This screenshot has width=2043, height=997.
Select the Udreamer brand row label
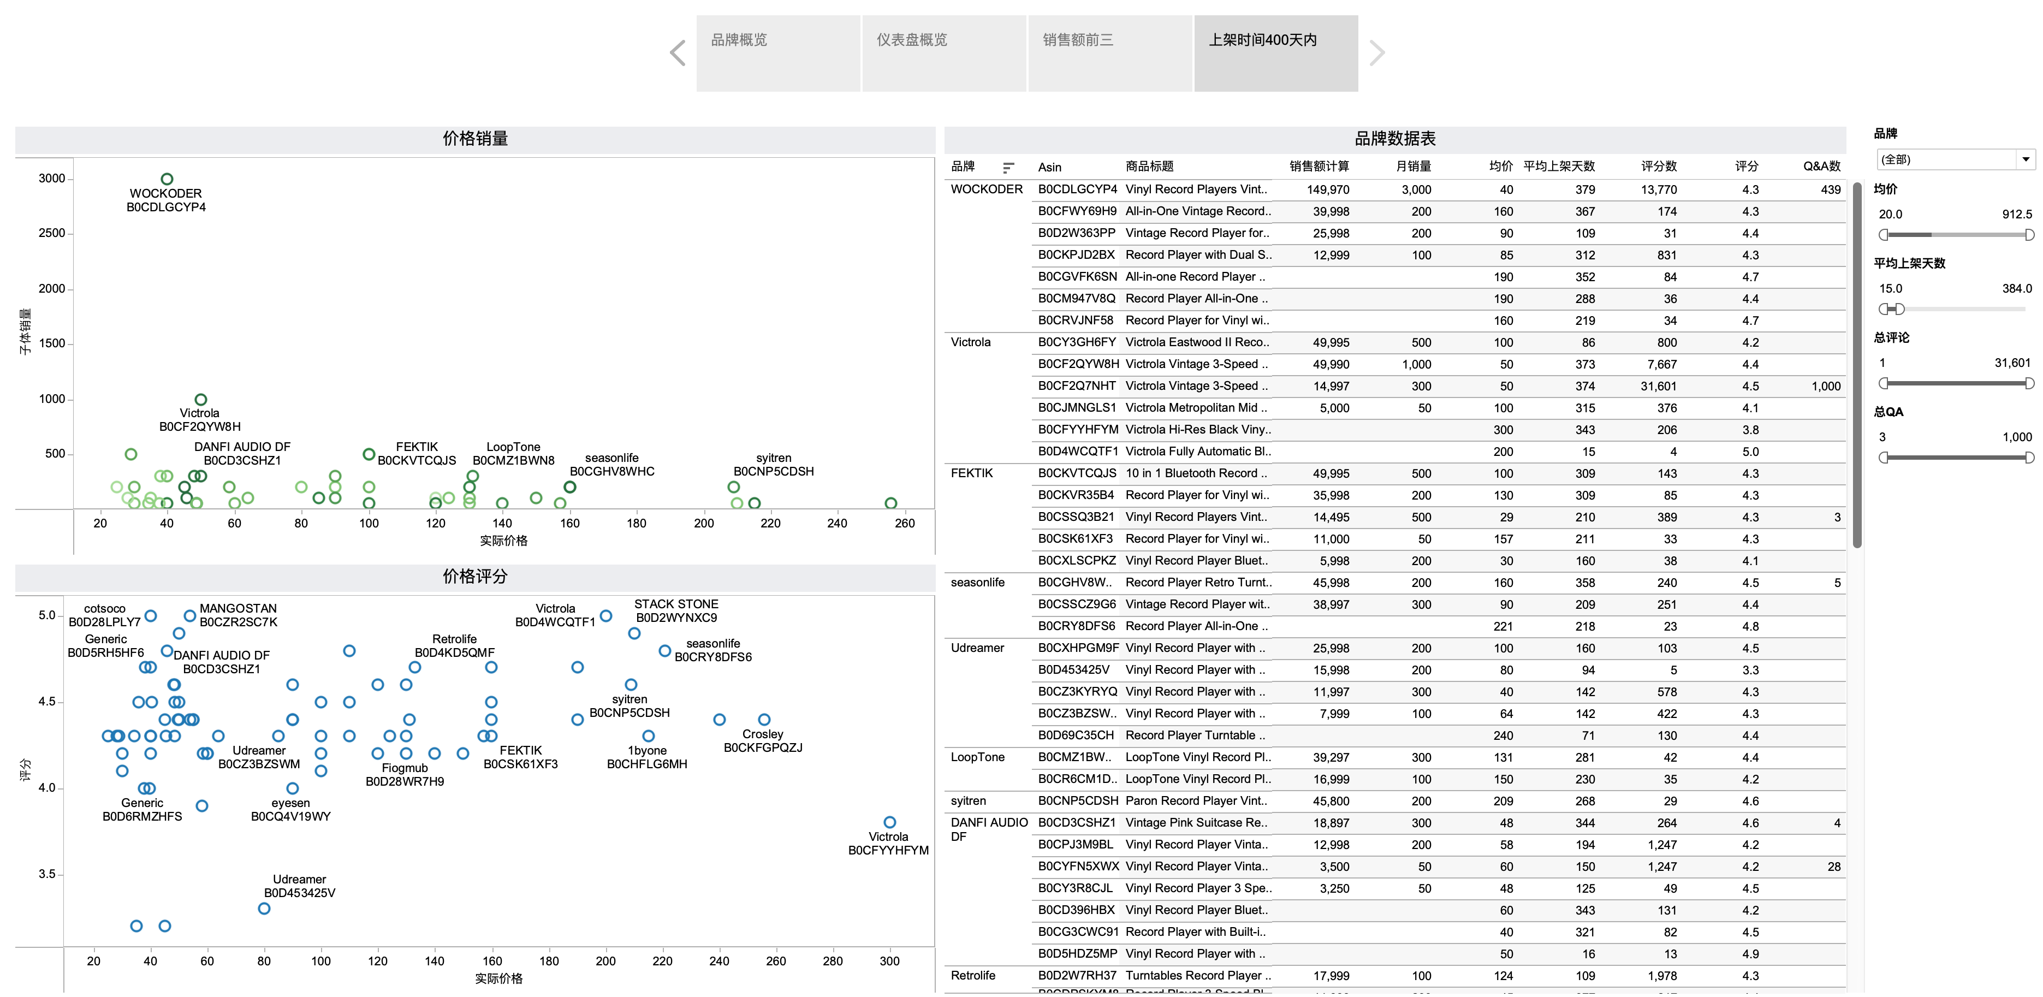978,648
